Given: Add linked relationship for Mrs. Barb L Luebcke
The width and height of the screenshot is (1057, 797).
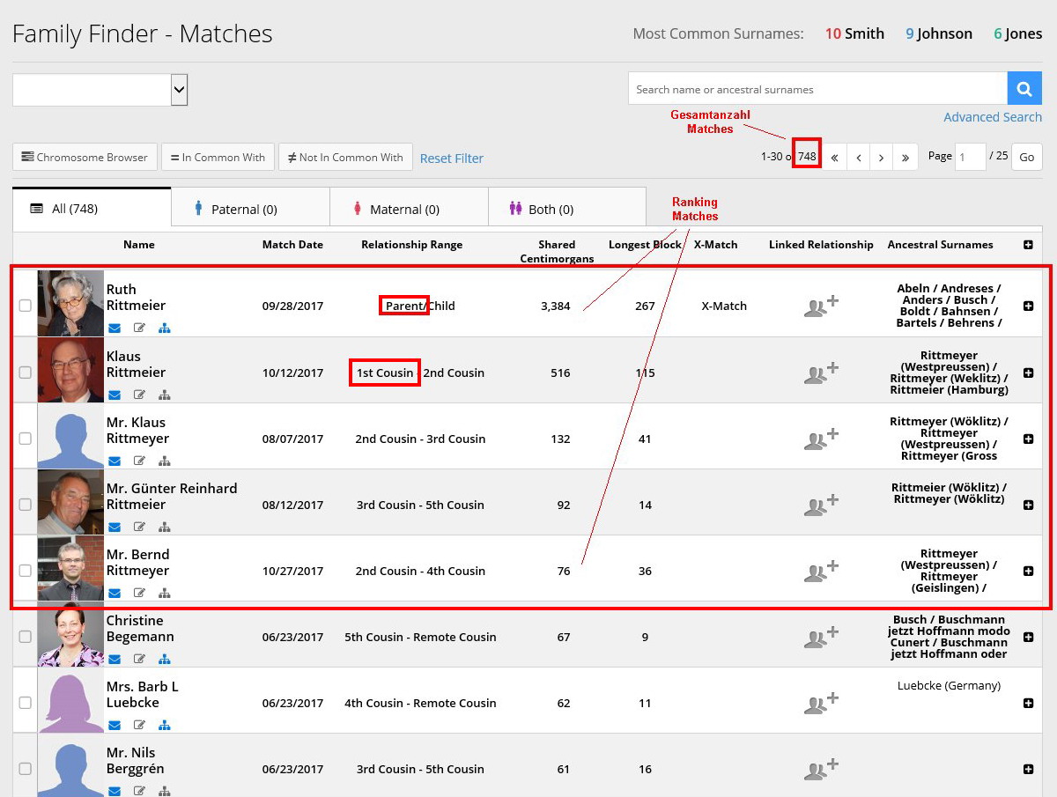Looking at the screenshot, I should (821, 703).
